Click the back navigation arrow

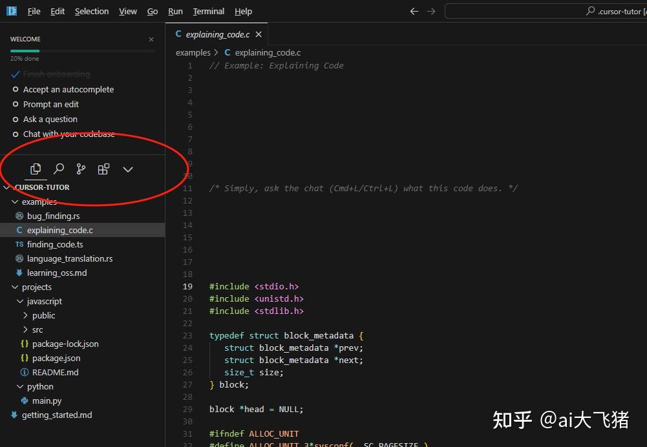pos(414,11)
